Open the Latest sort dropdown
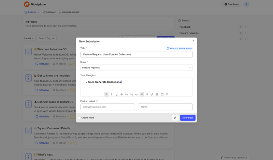The width and height of the screenshot is (273, 160). coord(29,38)
